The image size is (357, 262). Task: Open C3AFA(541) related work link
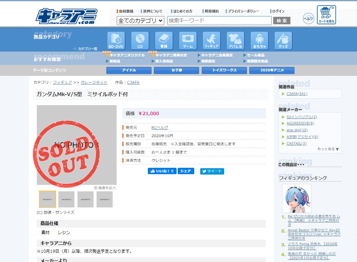[297, 94]
